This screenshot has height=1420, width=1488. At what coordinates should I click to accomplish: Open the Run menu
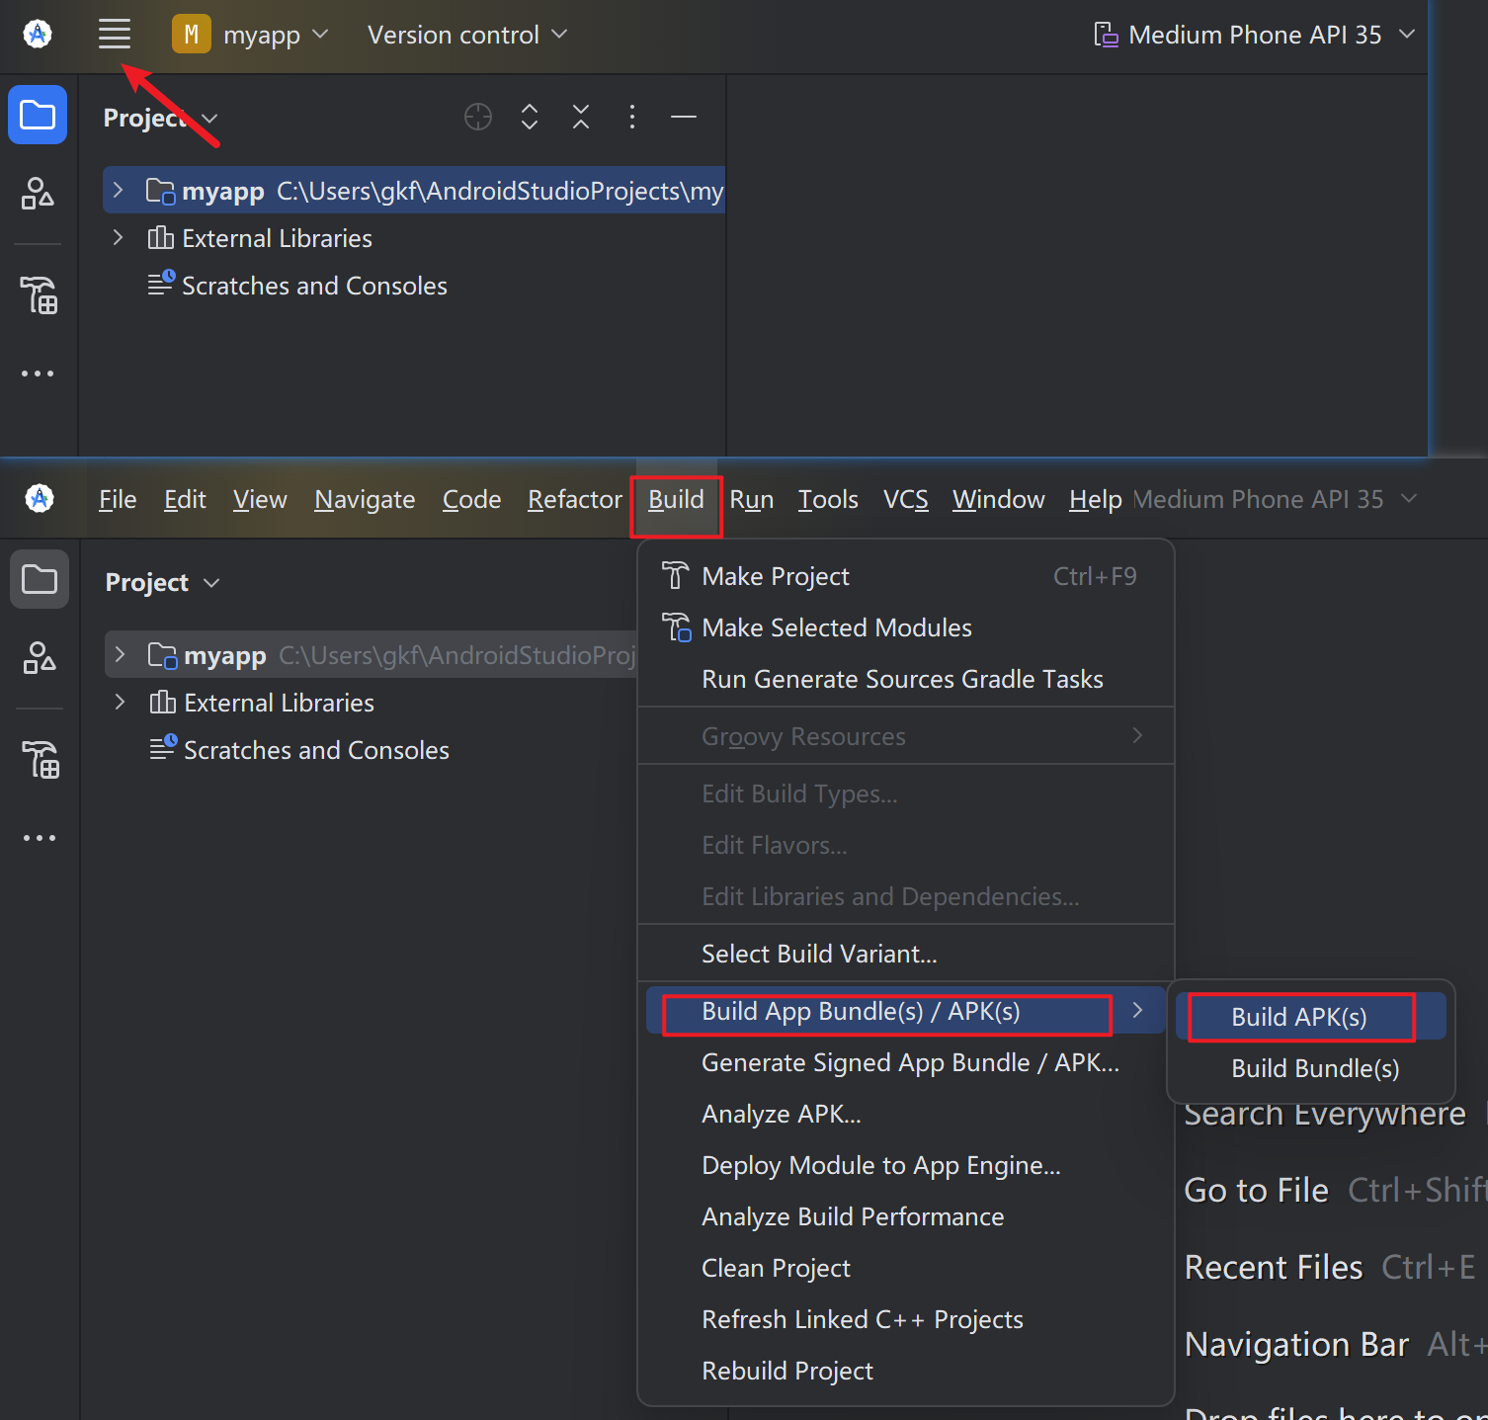click(x=751, y=499)
